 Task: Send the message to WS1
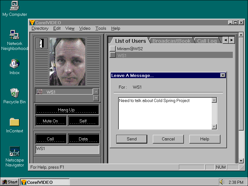(x=131, y=139)
